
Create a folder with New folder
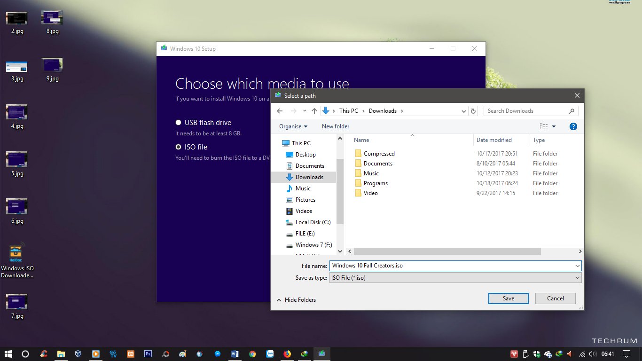[336, 126]
